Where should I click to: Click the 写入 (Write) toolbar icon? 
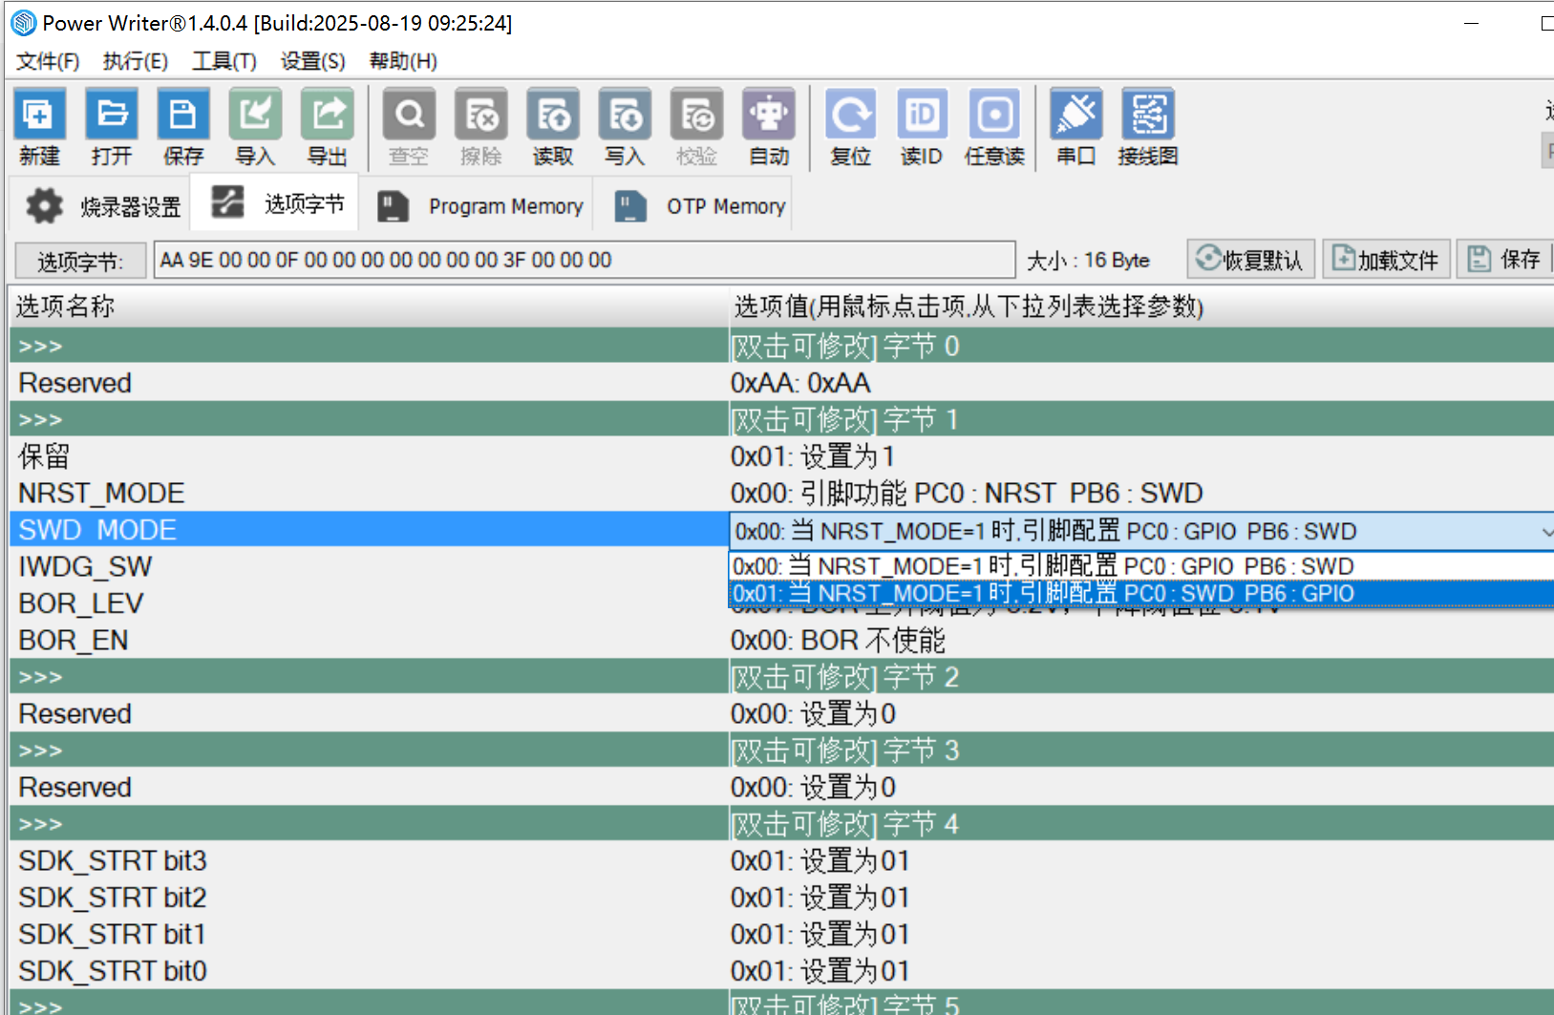coord(625,127)
